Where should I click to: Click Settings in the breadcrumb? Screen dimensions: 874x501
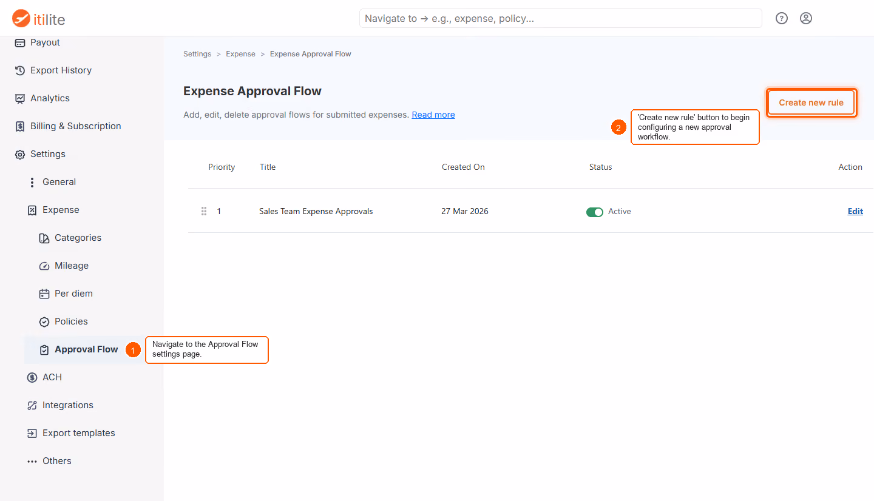[x=197, y=54]
